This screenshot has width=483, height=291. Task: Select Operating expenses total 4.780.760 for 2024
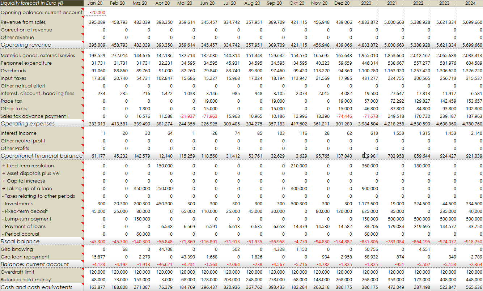tap(473, 124)
